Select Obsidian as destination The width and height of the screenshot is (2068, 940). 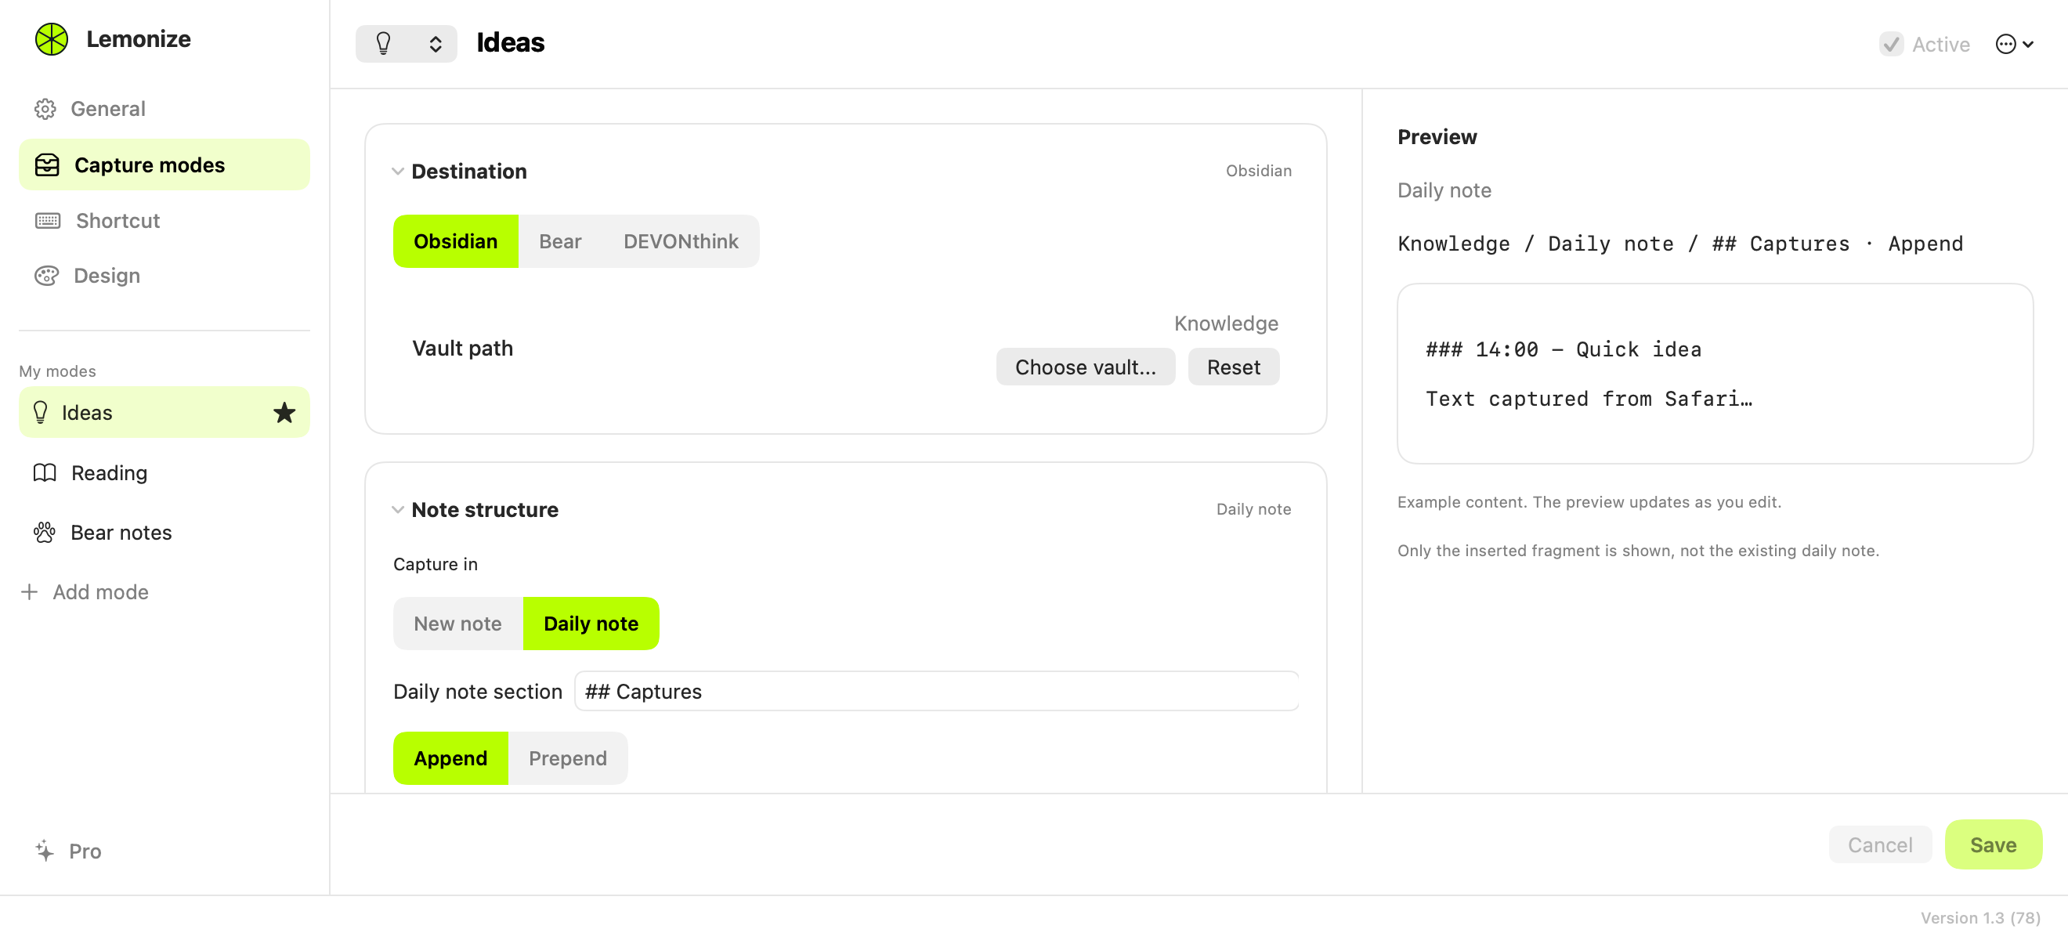455,241
